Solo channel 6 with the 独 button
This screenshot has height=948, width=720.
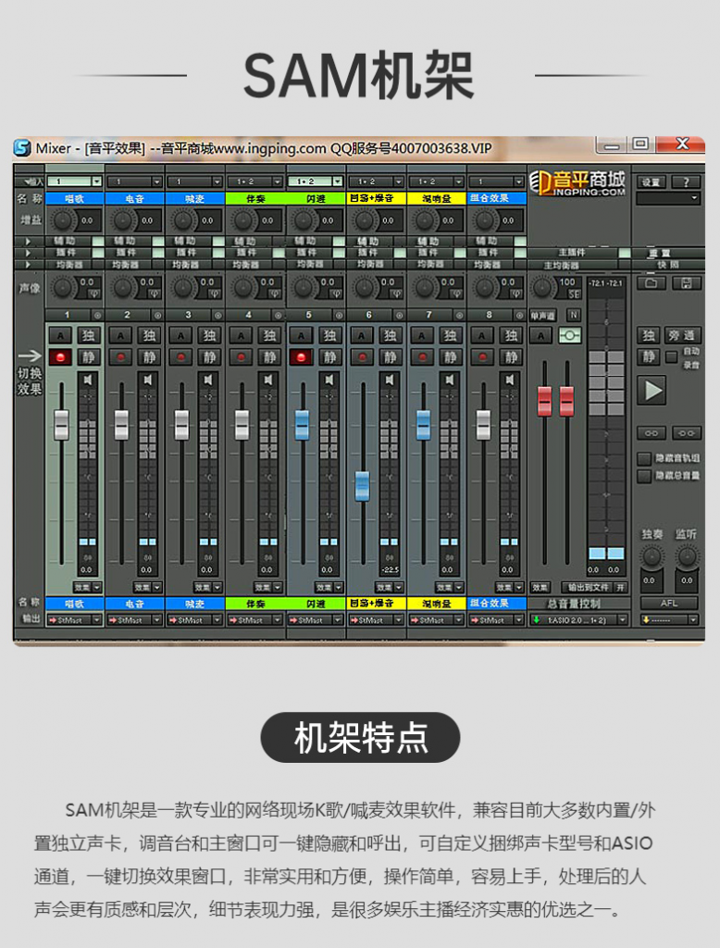(x=390, y=335)
